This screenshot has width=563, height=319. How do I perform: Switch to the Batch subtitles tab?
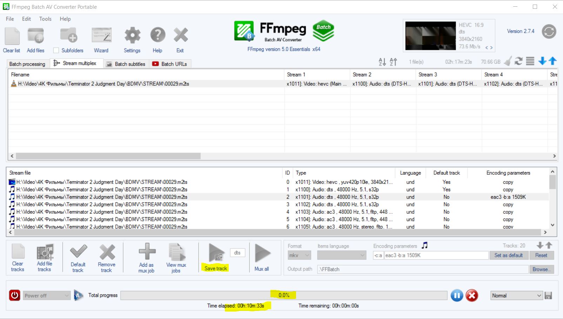(127, 64)
